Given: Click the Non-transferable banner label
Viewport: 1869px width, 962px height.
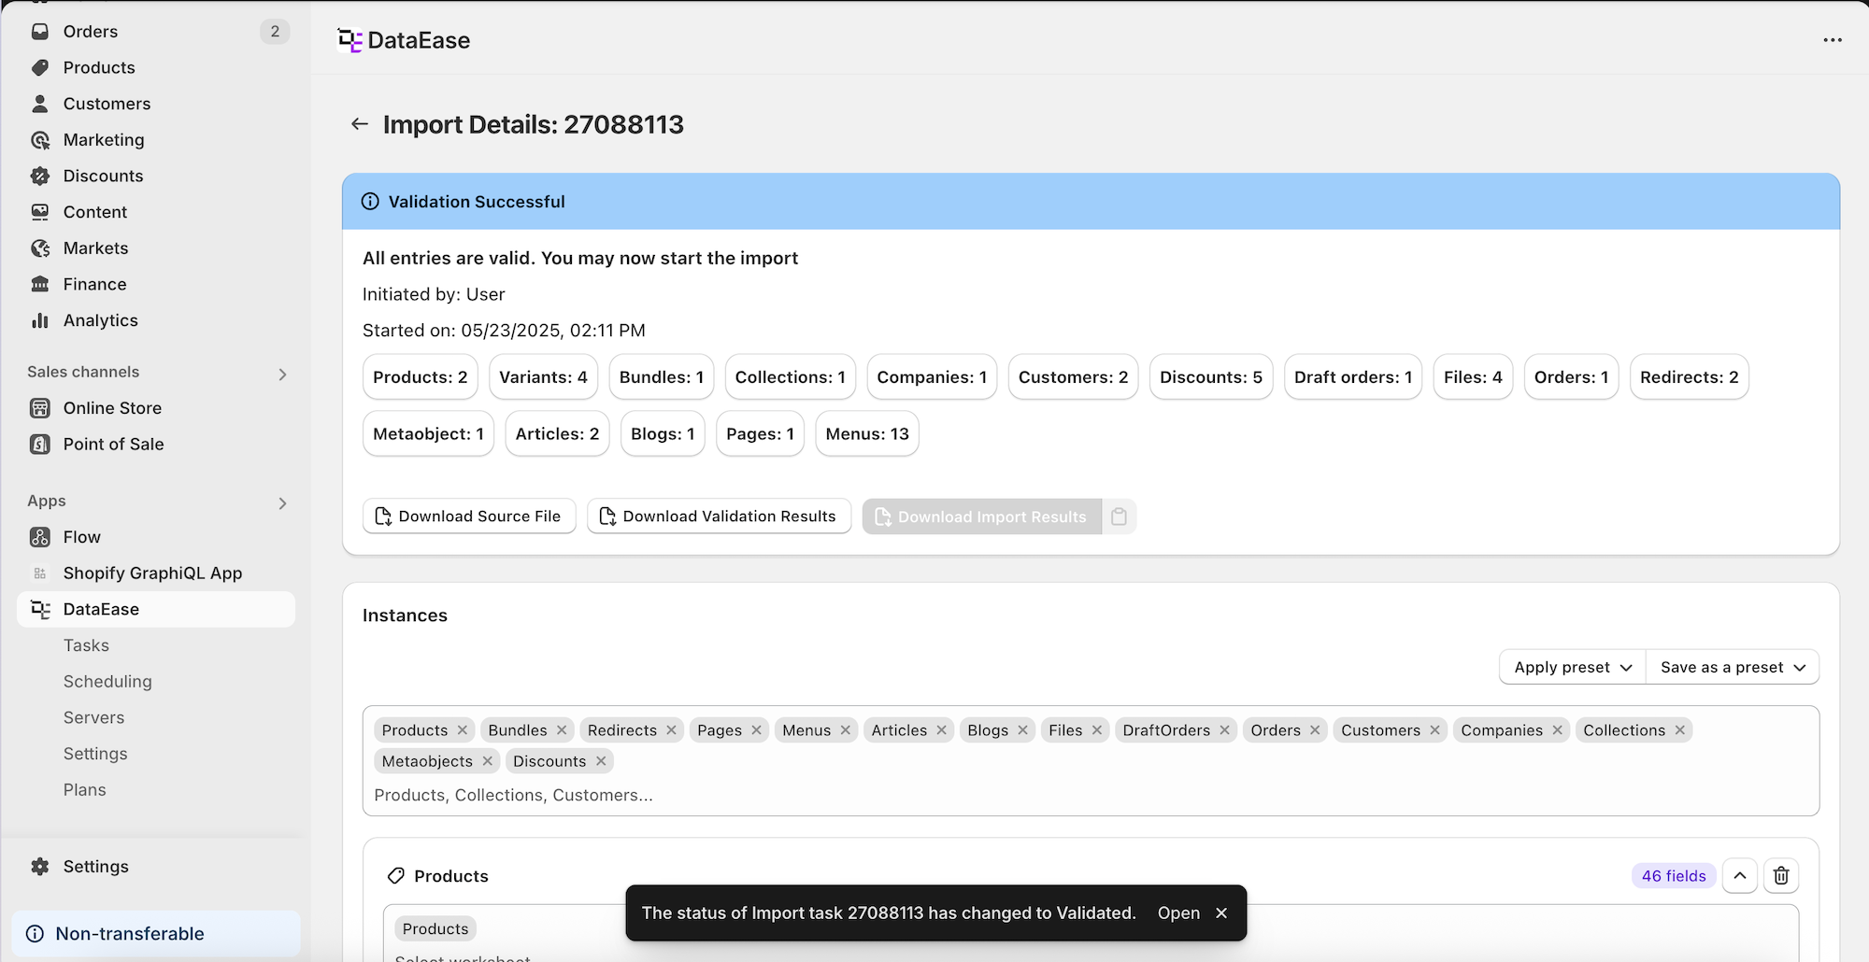Looking at the screenshot, I should [x=130, y=934].
